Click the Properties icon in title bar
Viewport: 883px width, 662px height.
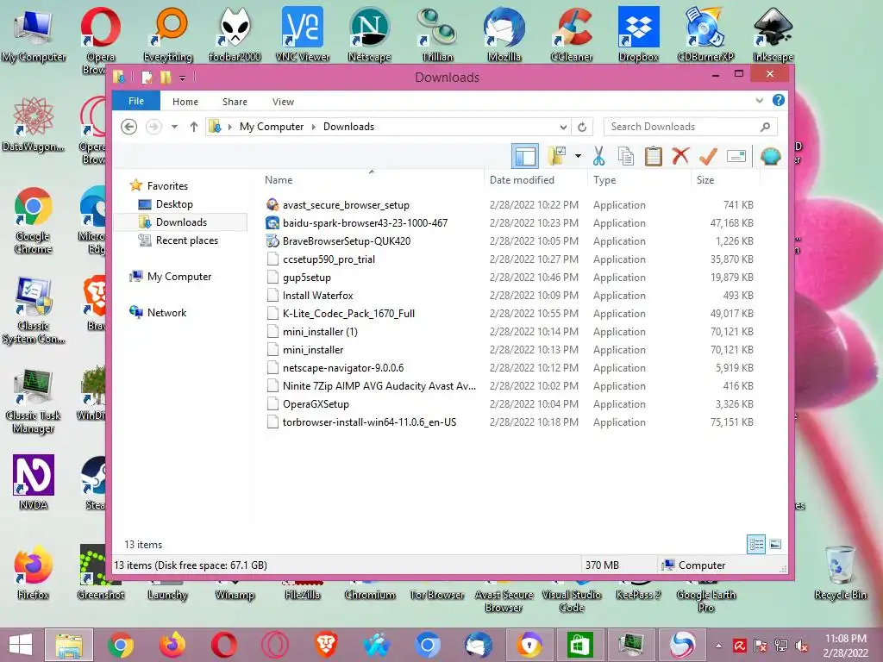147,77
